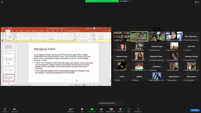Viewport: 201px width, 113px height.
Task: Select slide 3 thumbnail
Action: 9,47
